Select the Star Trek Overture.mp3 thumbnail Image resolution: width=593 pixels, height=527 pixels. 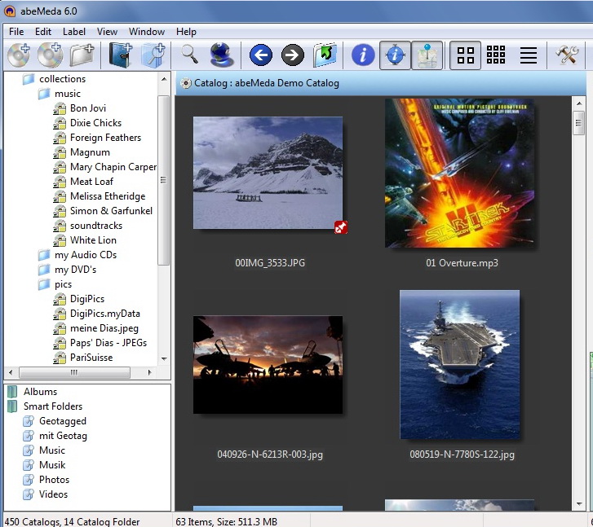(459, 173)
